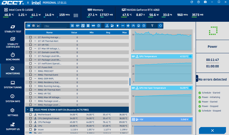
Task: Filter sensors by memory module icon
Action: click(93, 26)
